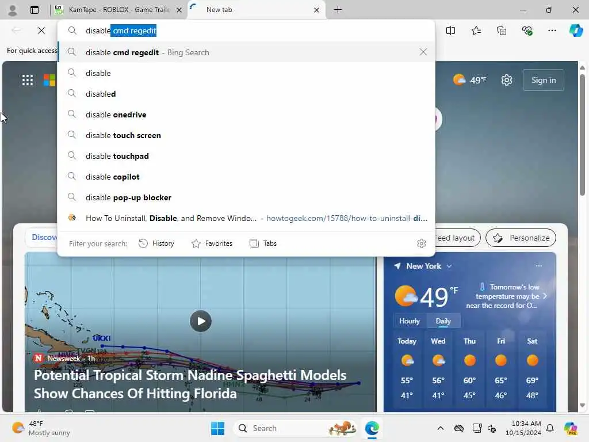This screenshot has width=589, height=442.
Task: Open the howtogeek How To Uninstall suggestion
Action: [246, 218]
